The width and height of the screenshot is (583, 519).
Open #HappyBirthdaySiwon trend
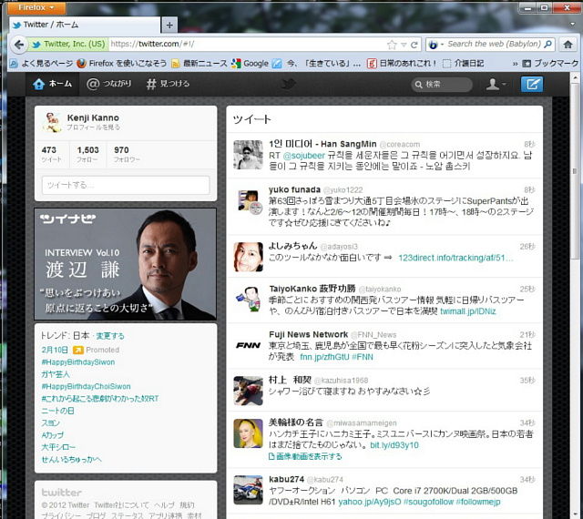[x=78, y=362]
